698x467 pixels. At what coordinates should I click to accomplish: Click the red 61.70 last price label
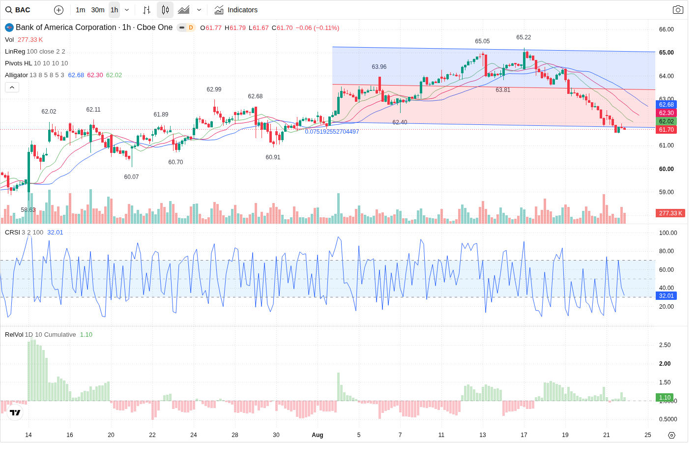pos(666,130)
